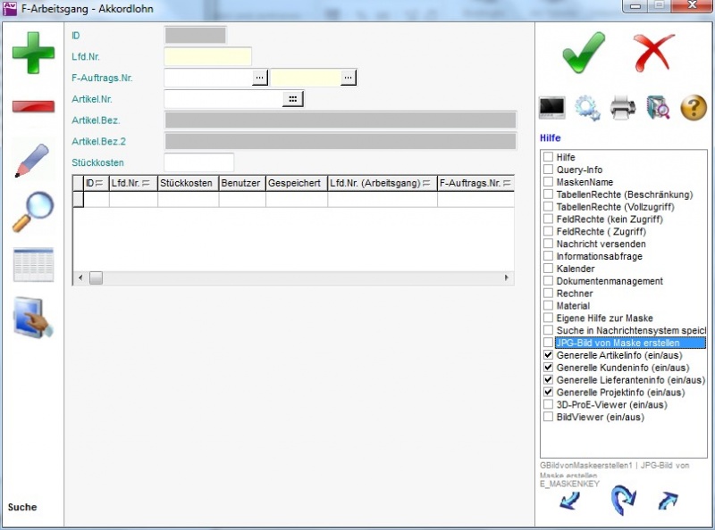Cancel with the red X icon

[x=653, y=52]
